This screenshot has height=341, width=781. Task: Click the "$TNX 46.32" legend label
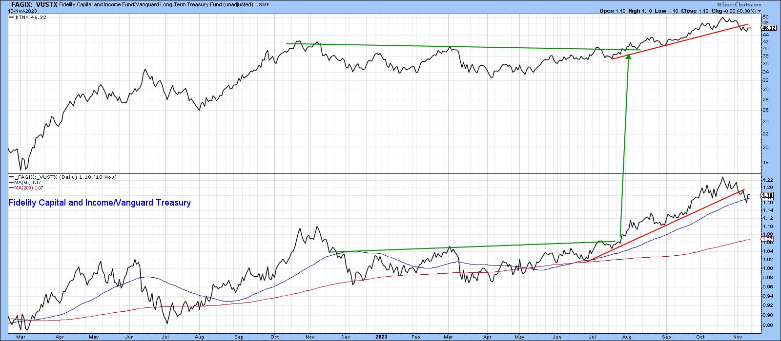[30, 18]
